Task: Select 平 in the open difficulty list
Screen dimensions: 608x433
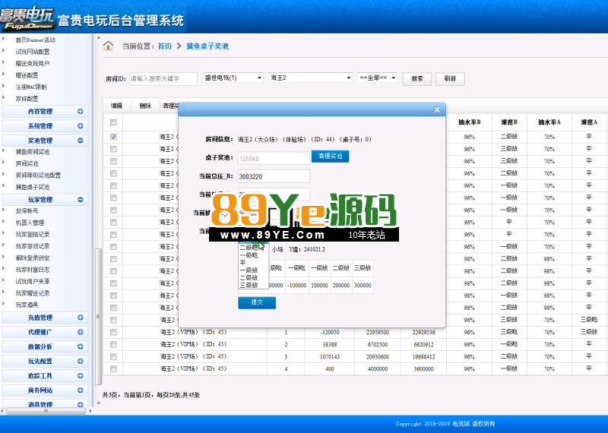Action: [x=243, y=262]
